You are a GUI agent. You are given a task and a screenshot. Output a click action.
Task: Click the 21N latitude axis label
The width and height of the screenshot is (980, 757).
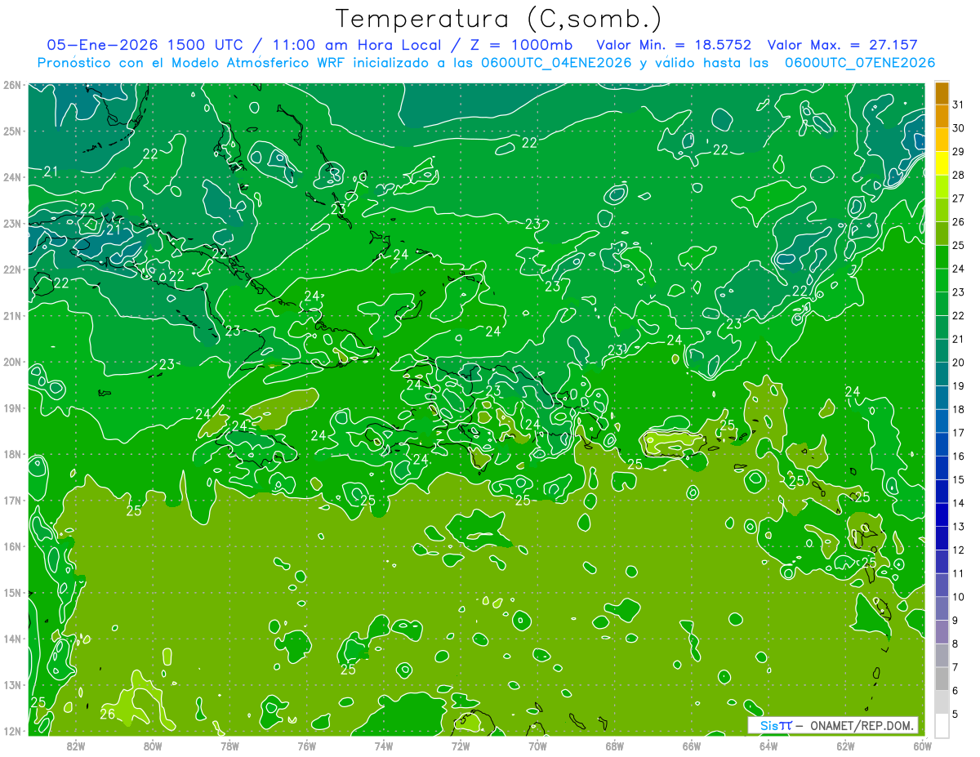point(11,315)
